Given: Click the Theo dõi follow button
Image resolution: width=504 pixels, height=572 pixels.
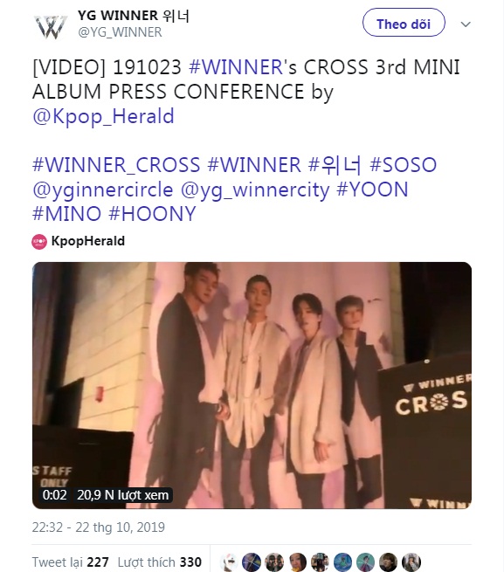Looking at the screenshot, I should click(404, 23).
